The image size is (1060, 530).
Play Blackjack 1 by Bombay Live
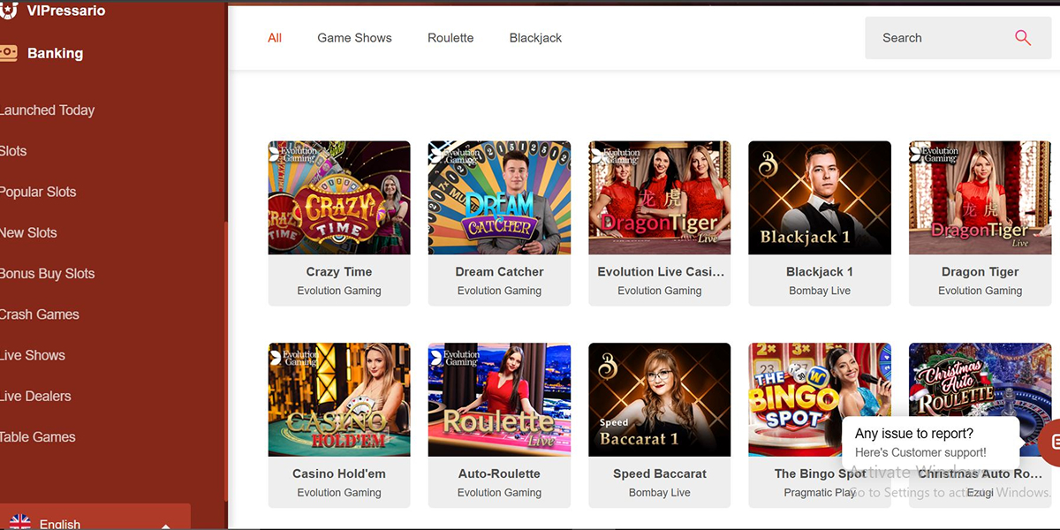pos(820,198)
